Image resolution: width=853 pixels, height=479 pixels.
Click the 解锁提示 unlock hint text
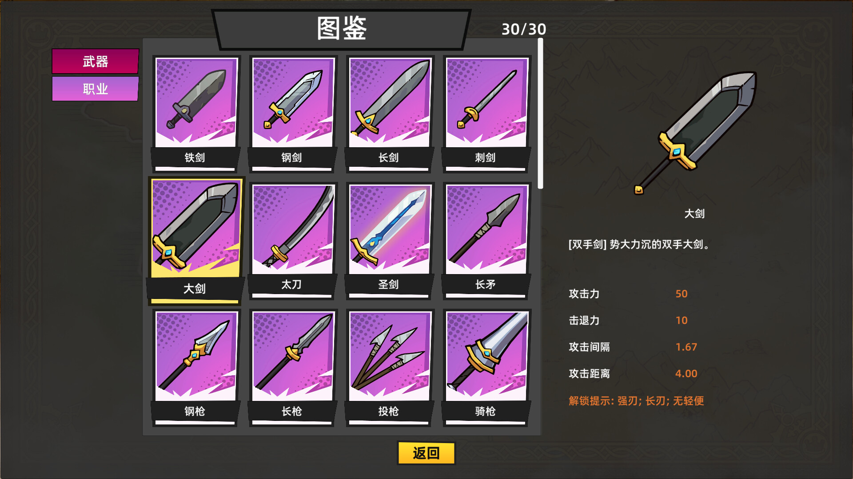(x=636, y=401)
